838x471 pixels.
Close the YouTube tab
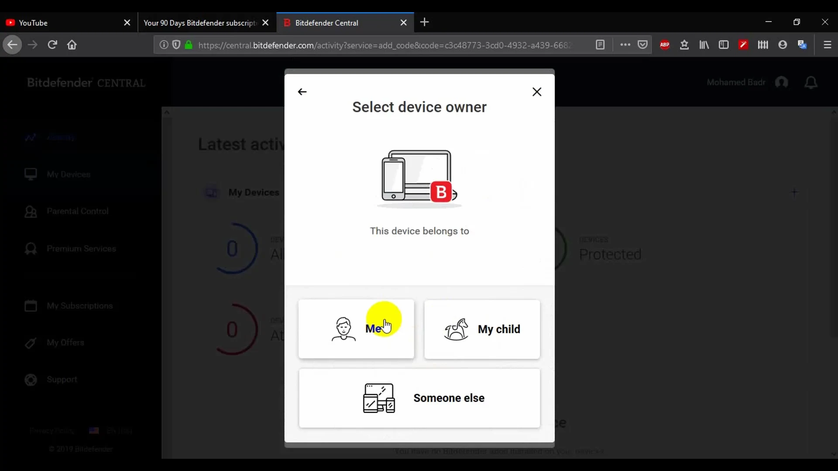tap(127, 23)
